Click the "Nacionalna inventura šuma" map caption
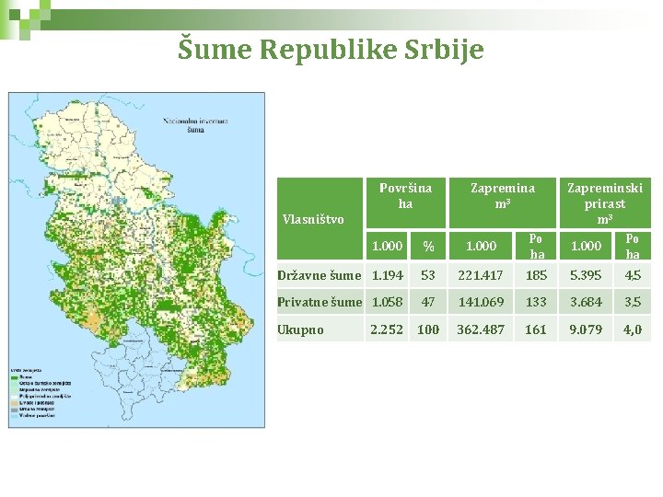Viewport: 663px width, 497px height. pos(195,125)
